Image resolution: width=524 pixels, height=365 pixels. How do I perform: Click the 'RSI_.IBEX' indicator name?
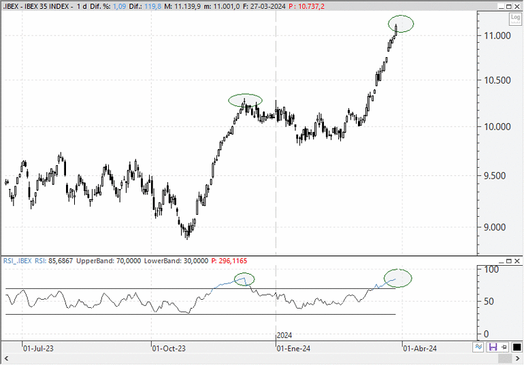[x=18, y=261]
